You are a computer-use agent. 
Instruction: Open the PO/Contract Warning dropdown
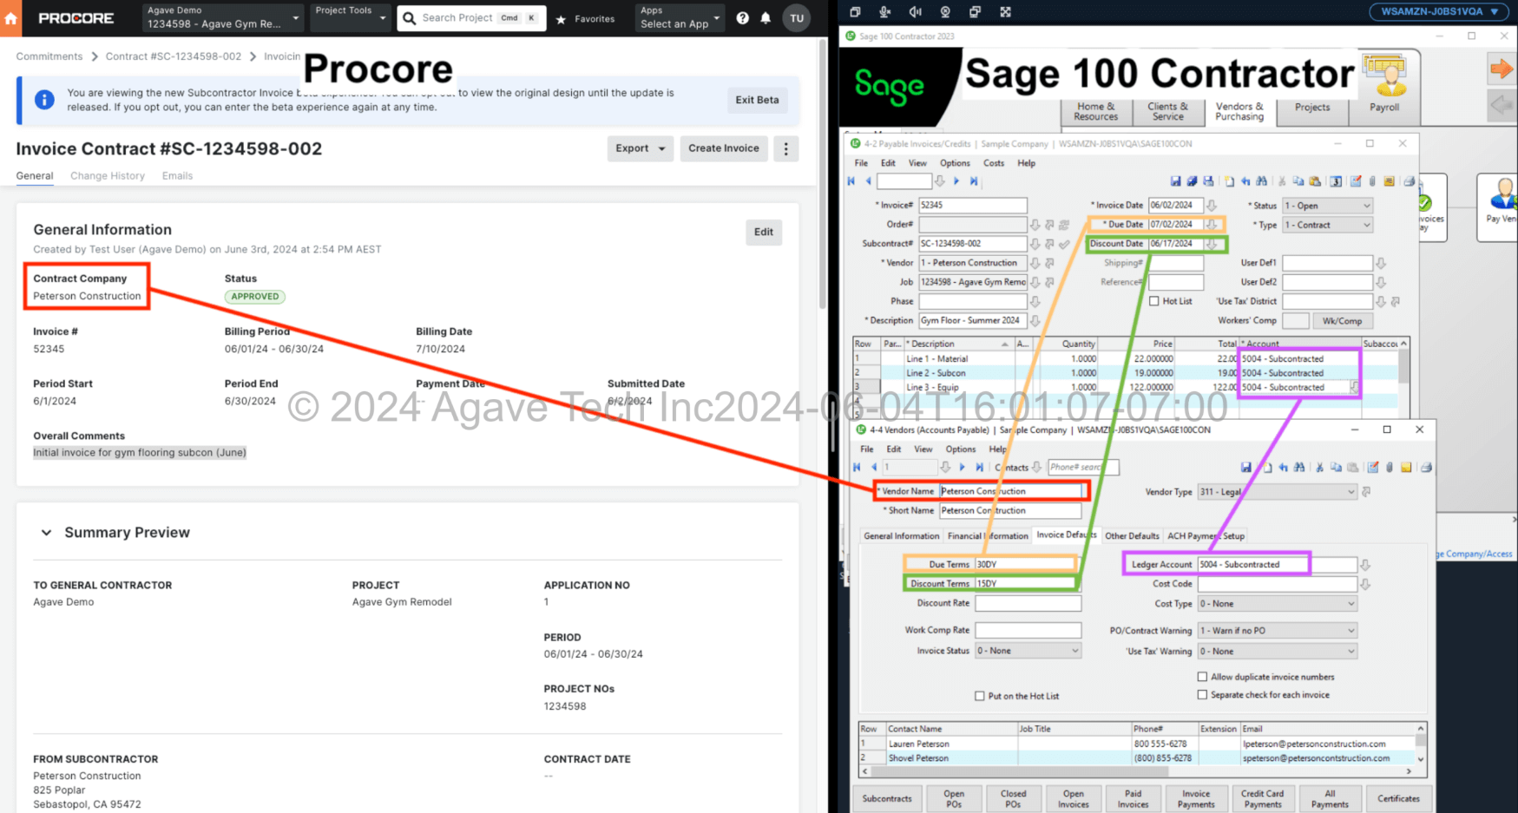(1277, 631)
